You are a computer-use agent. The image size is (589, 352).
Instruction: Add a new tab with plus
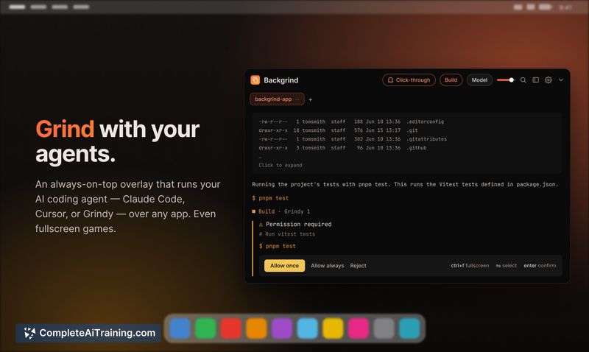tap(310, 99)
